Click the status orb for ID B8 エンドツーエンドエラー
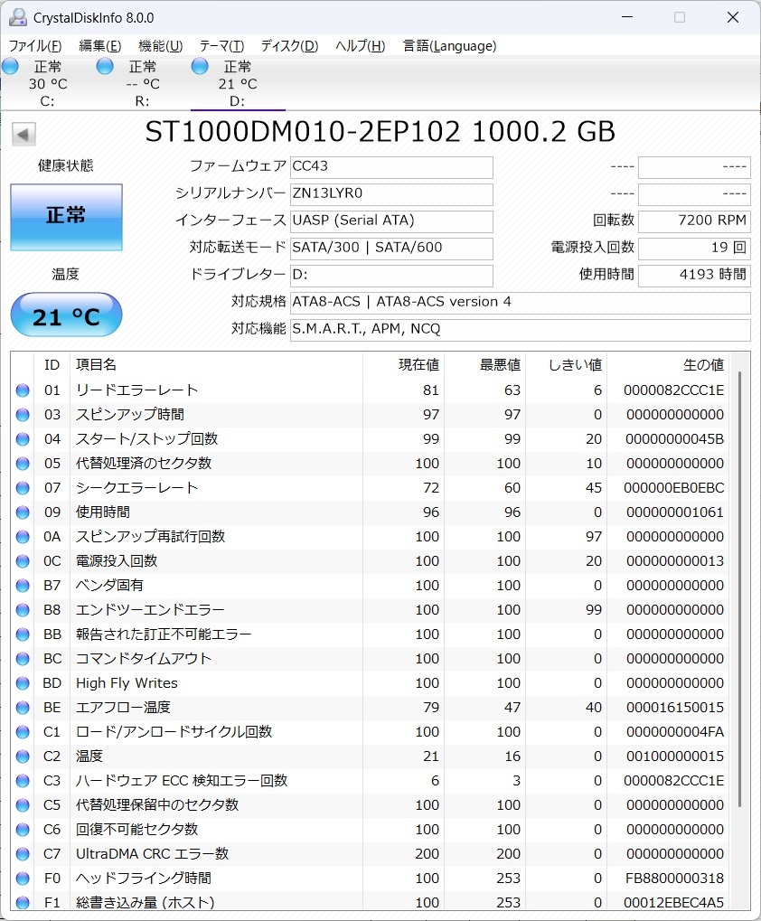The height and width of the screenshot is (921, 761). pyautogui.click(x=23, y=610)
